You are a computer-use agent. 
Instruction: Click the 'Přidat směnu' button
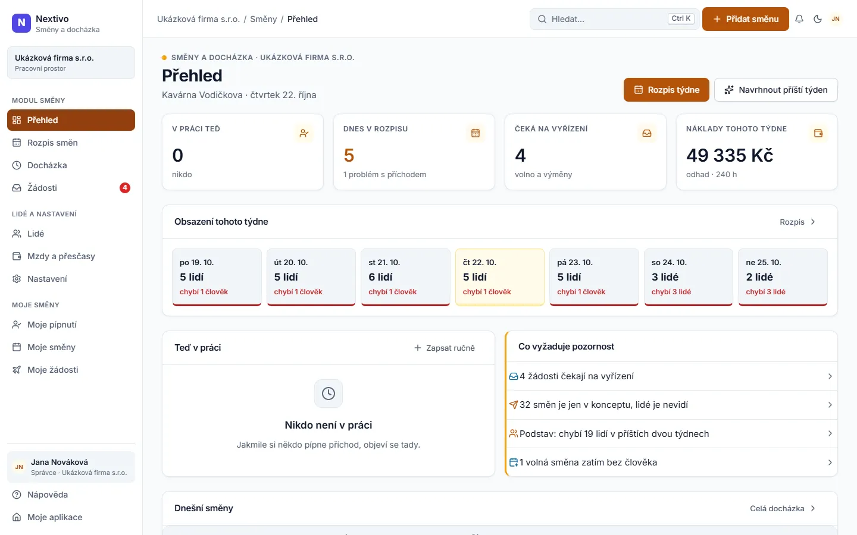[x=746, y=19]
